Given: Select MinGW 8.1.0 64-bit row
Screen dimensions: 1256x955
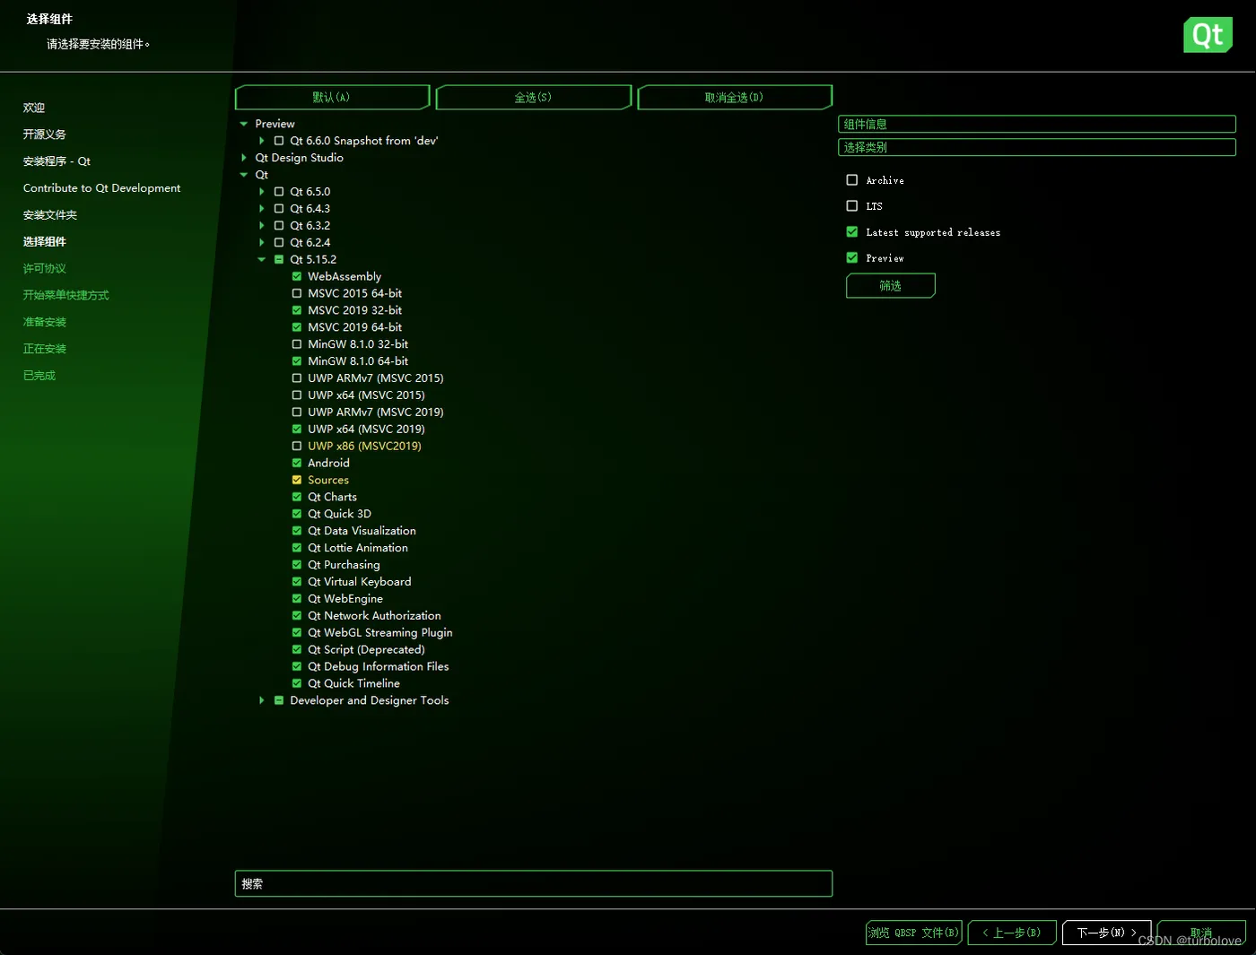Looking at the screenshot, I should click(x=358, y=361).
